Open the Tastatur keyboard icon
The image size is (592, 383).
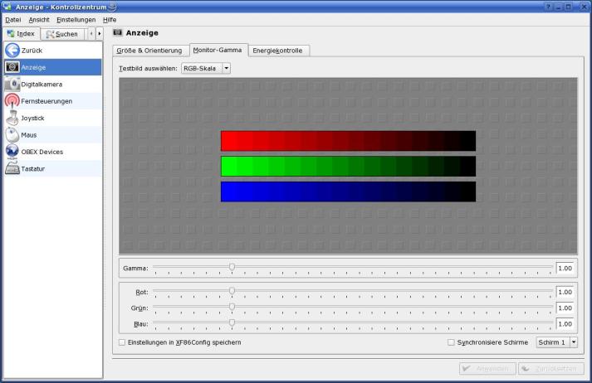[12, 169]
